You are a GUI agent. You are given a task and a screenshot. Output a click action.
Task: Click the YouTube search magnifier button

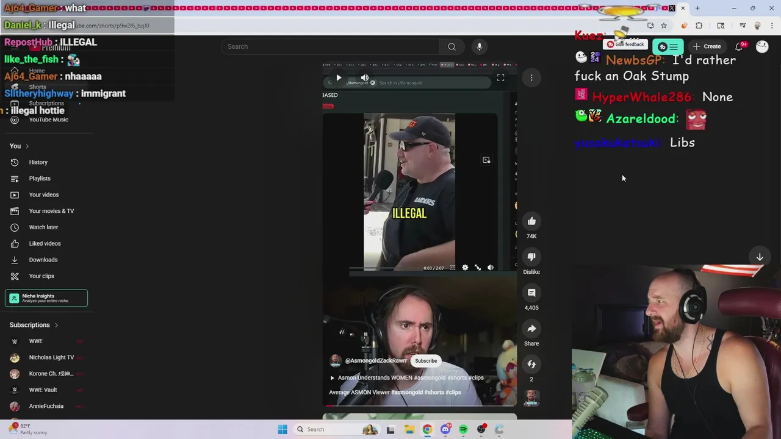[452, 46]
